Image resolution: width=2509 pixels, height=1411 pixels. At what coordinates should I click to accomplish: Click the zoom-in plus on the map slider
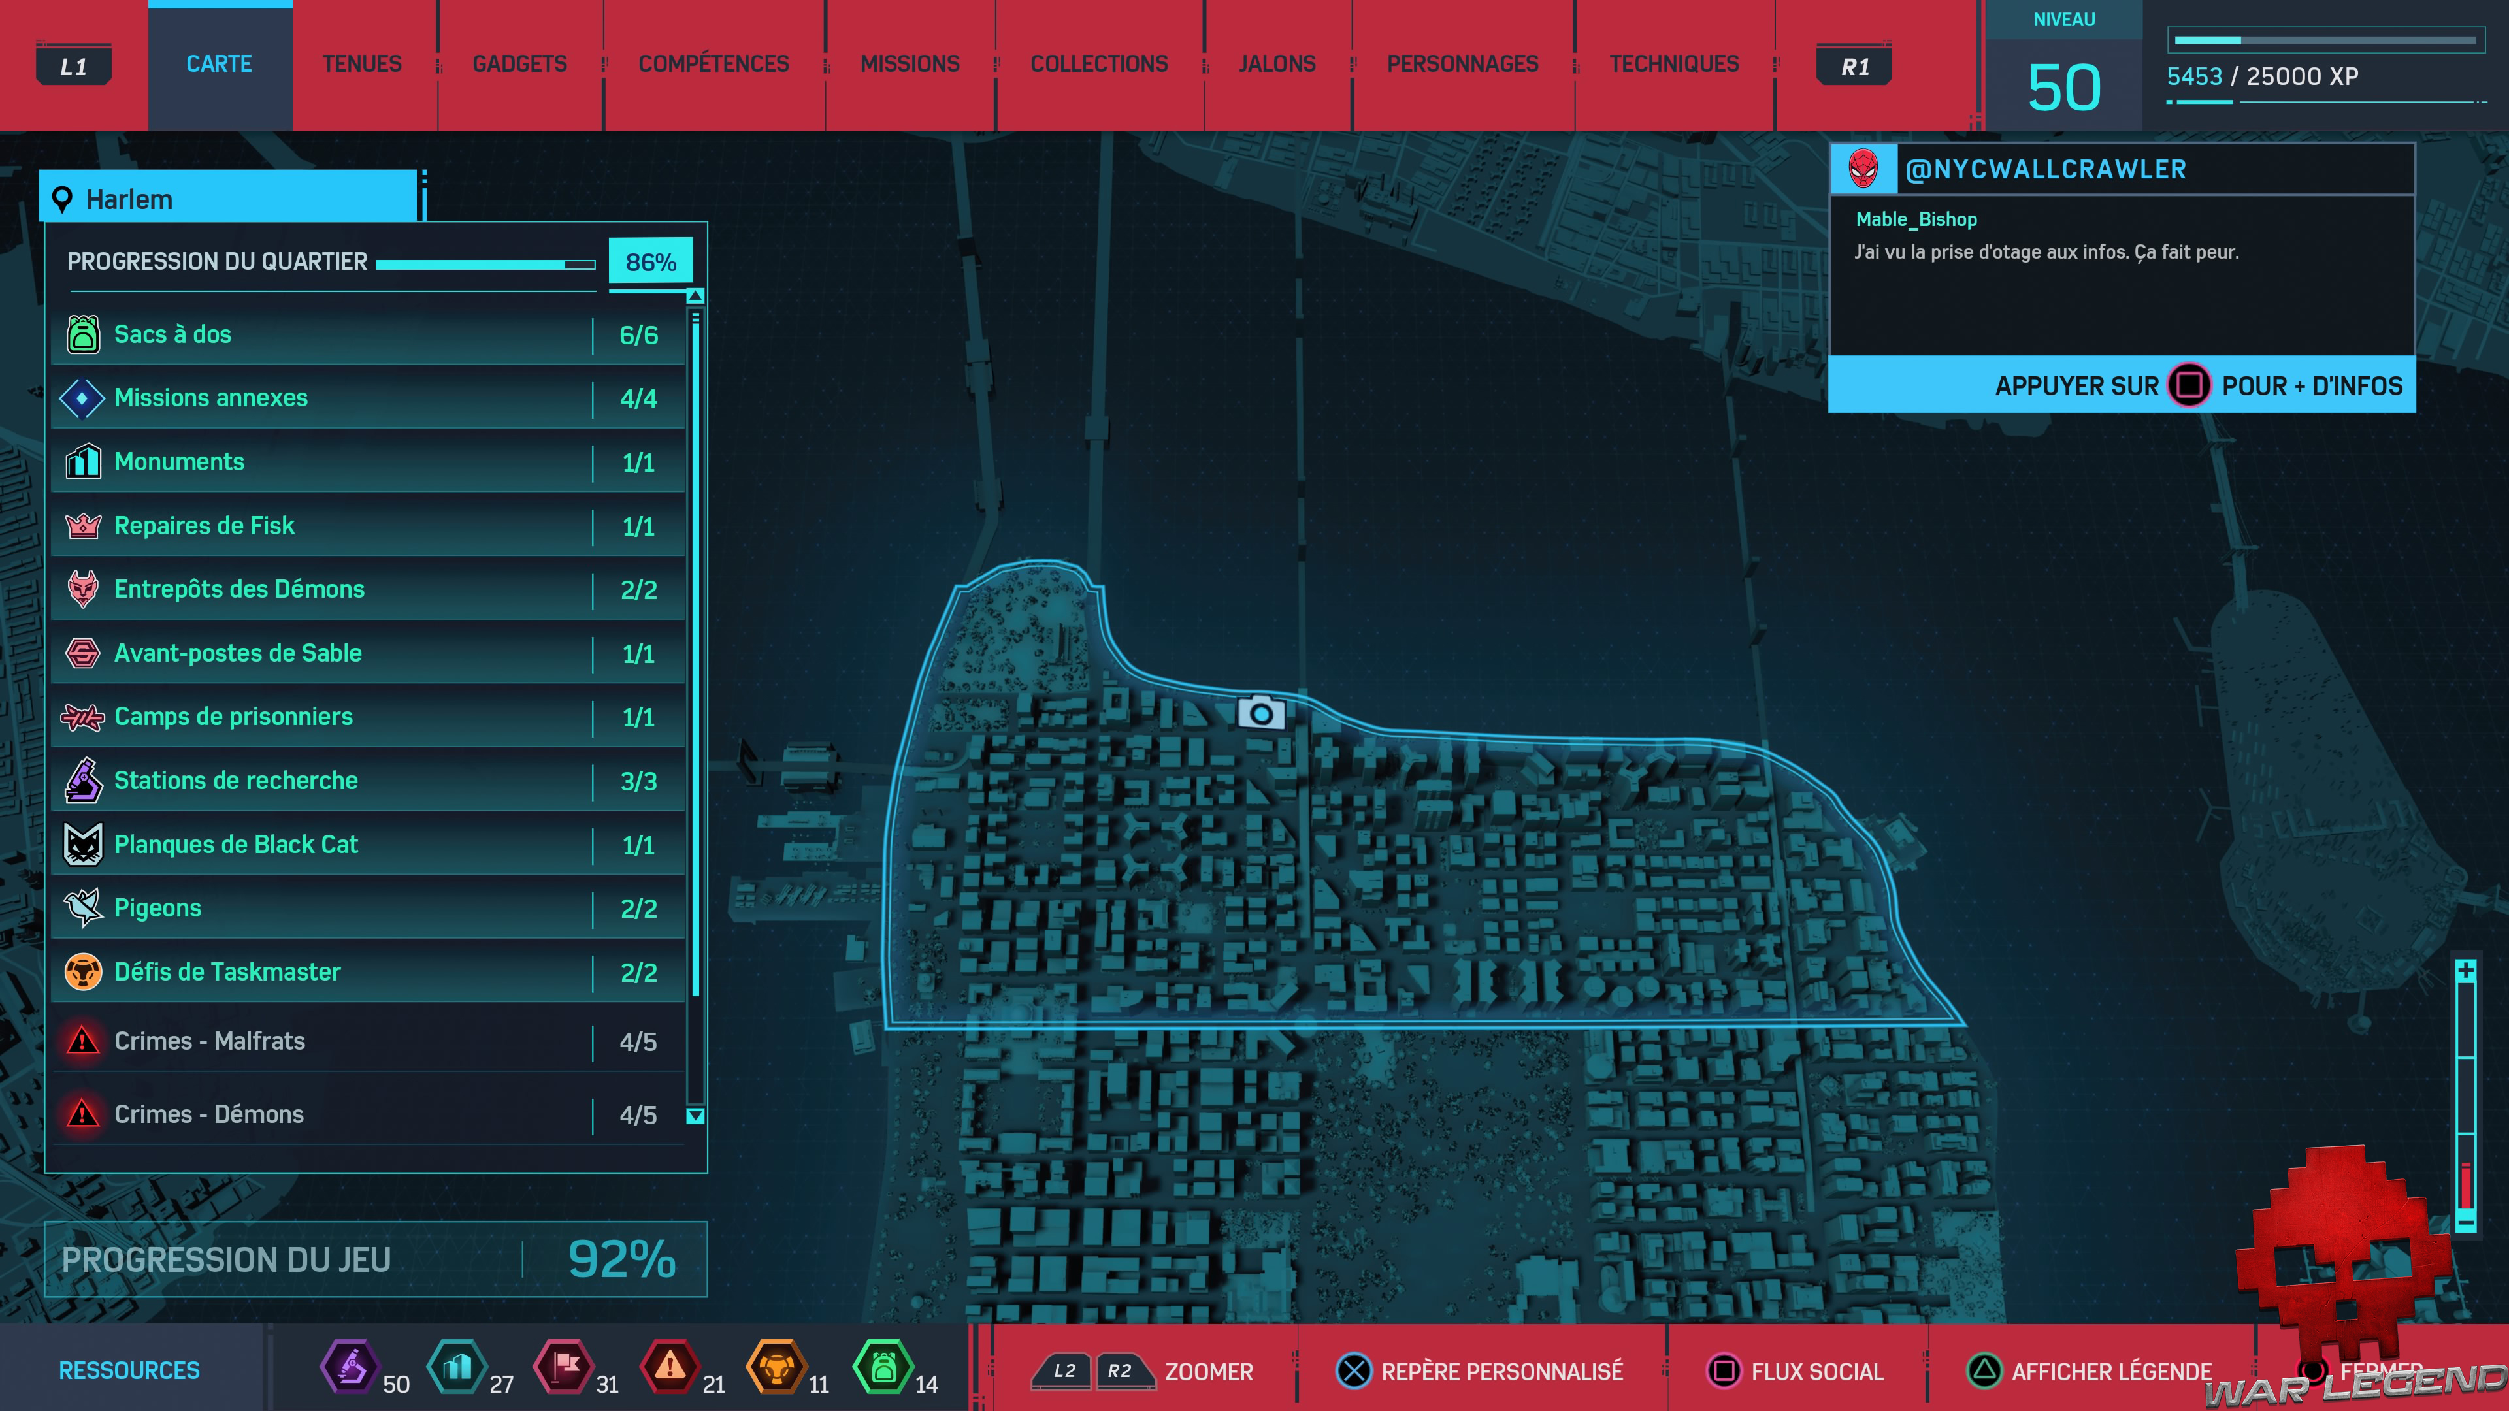pos(2465,971)
